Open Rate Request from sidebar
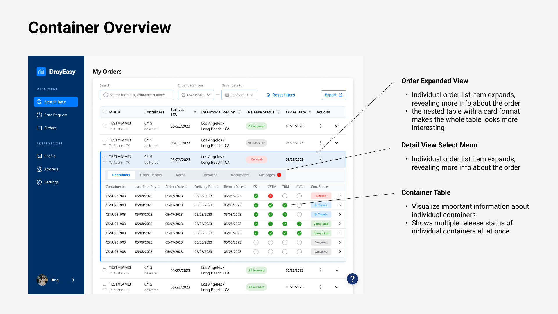558x314 pixels. tap(56, 115)
